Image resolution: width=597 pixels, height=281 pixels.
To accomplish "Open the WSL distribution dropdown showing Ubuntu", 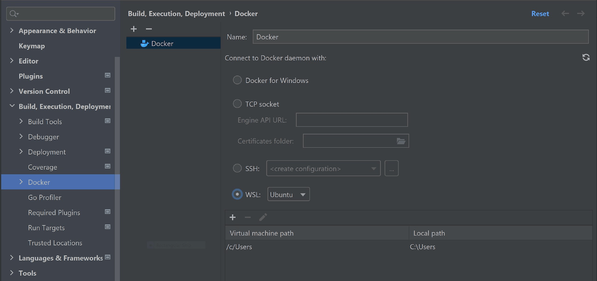I will coord(289,195).
